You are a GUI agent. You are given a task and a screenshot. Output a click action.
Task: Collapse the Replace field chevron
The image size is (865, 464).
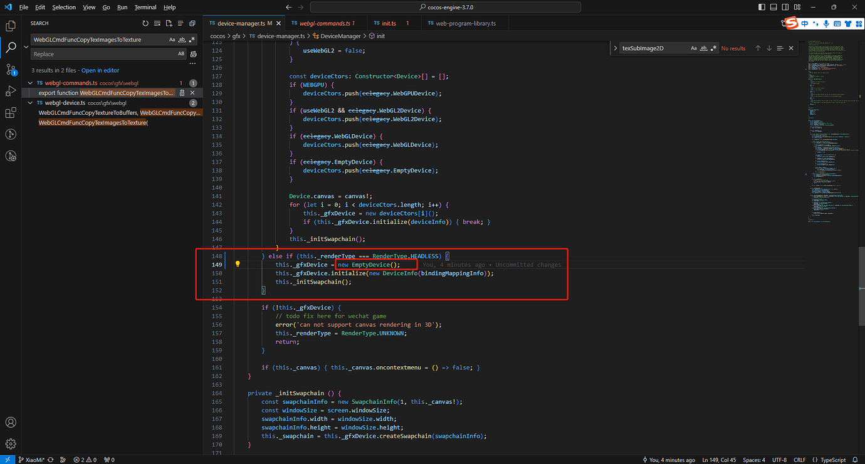[x=26, y=46]
